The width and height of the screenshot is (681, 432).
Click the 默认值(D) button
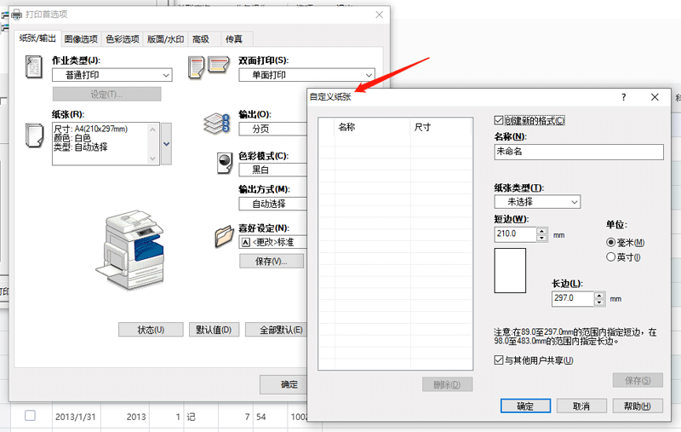tap(214, 330)
